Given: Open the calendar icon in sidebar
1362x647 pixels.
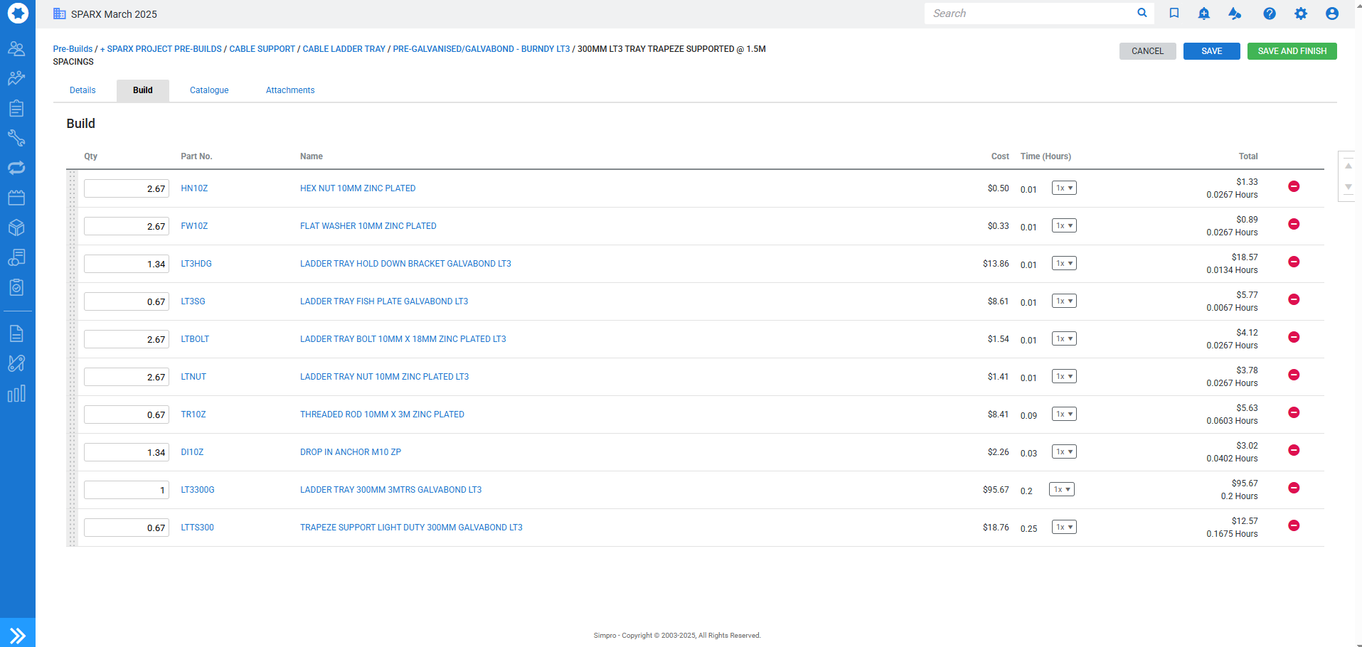Looking at the screenshot, I should coord(16,198).
